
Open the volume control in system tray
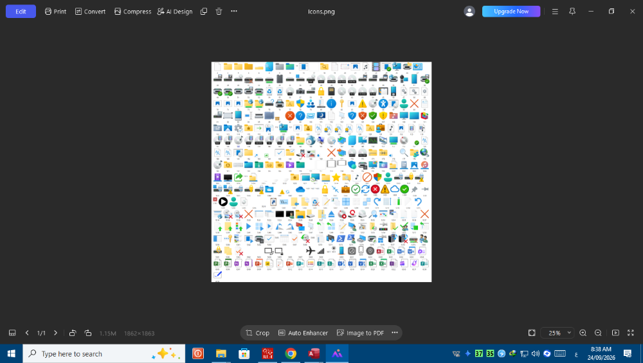pyautogui.click(x=536, y=353)
